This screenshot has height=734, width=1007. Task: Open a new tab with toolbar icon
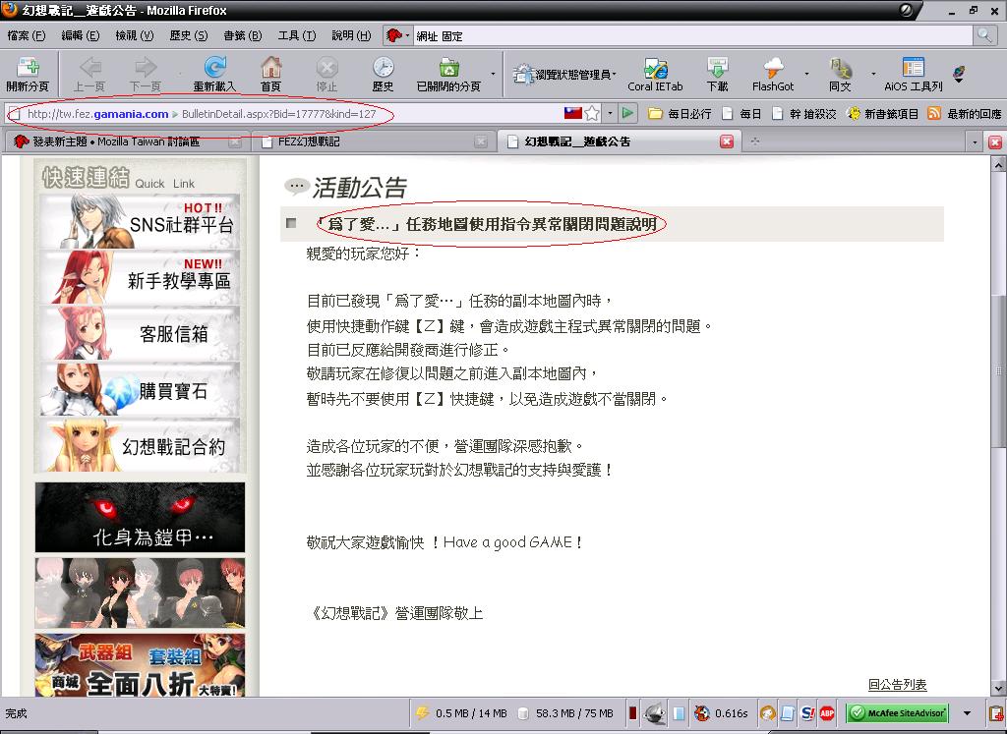(x=27, y=73)
